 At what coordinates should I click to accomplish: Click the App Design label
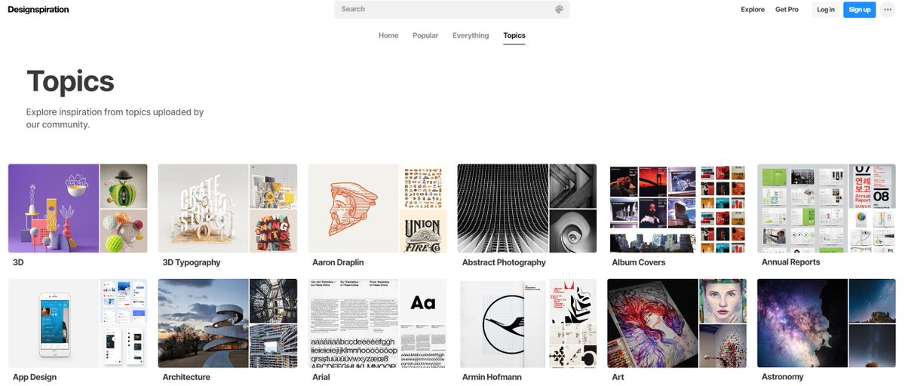[35, 377]
